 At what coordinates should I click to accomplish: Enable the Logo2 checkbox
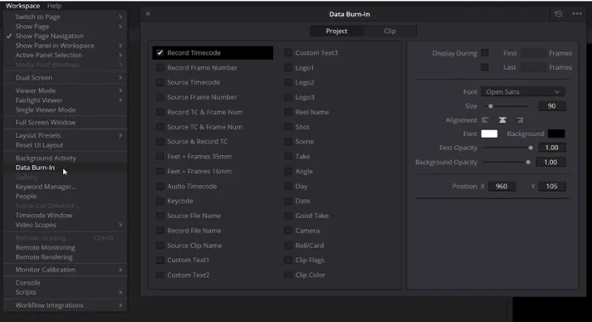(x=288, y=82)
